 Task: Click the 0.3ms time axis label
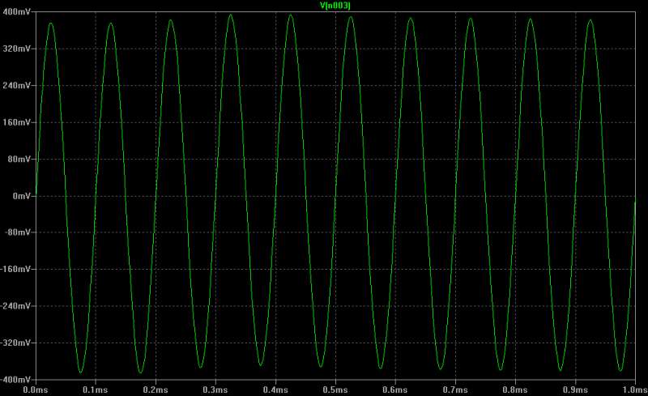tap(215, 390)
